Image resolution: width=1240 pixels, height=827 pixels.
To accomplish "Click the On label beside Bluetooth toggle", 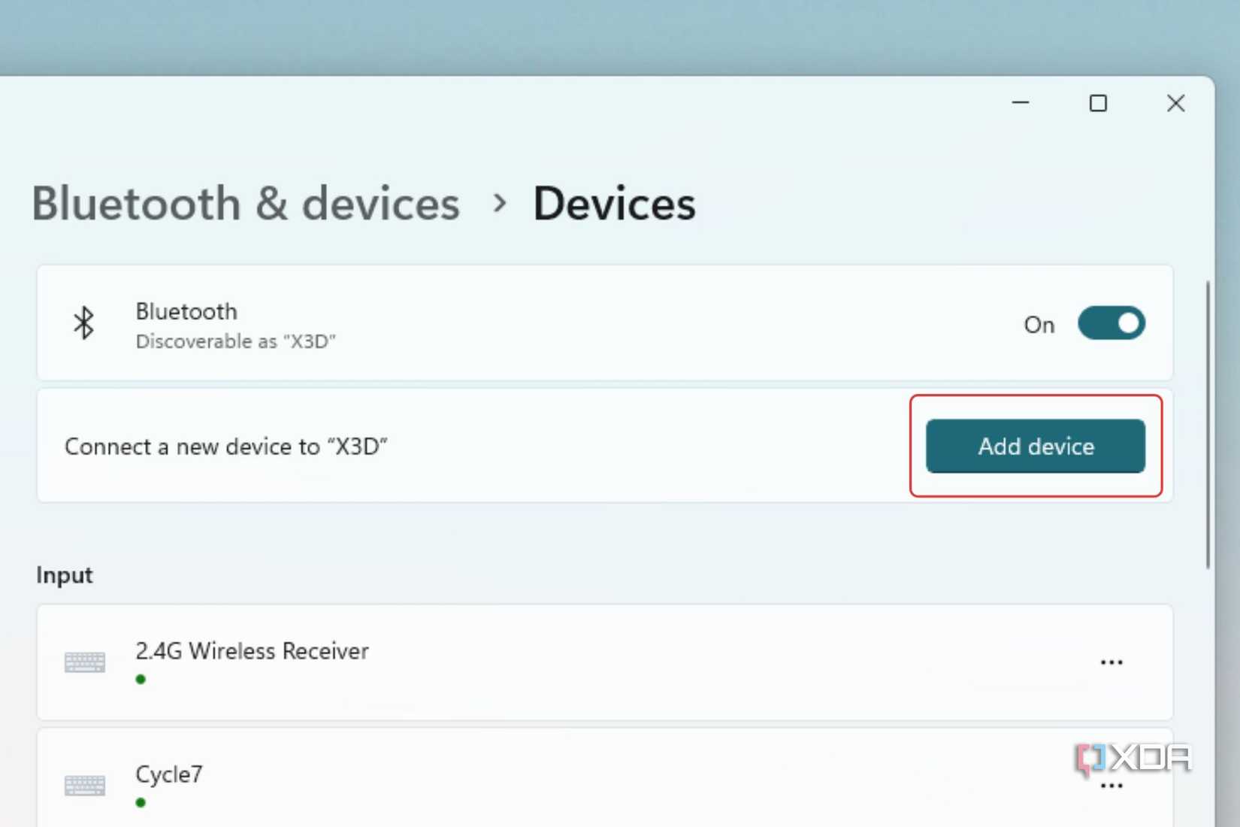I will tap(1039, 325).
